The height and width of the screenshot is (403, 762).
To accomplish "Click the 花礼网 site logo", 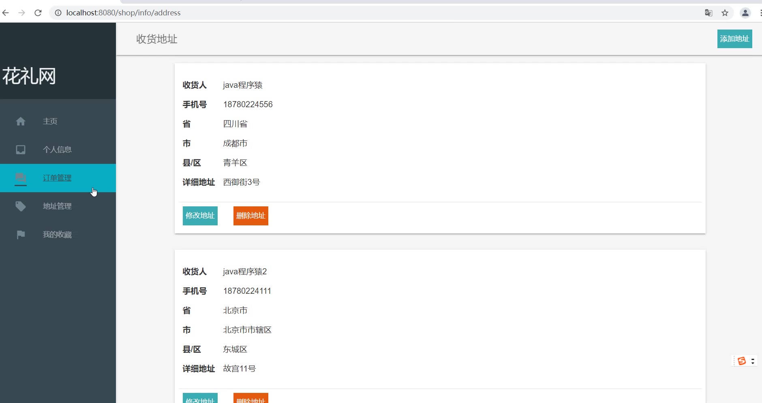I will [29, 76].
